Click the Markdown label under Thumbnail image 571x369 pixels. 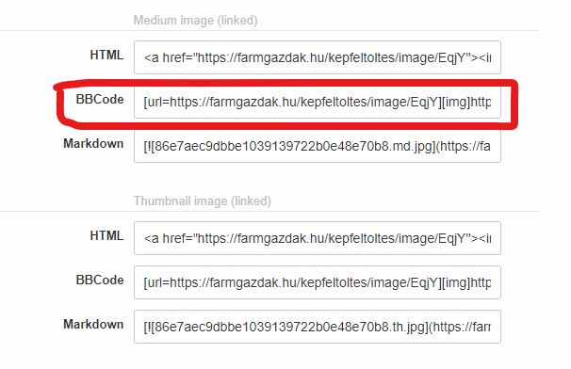[93, 324]
